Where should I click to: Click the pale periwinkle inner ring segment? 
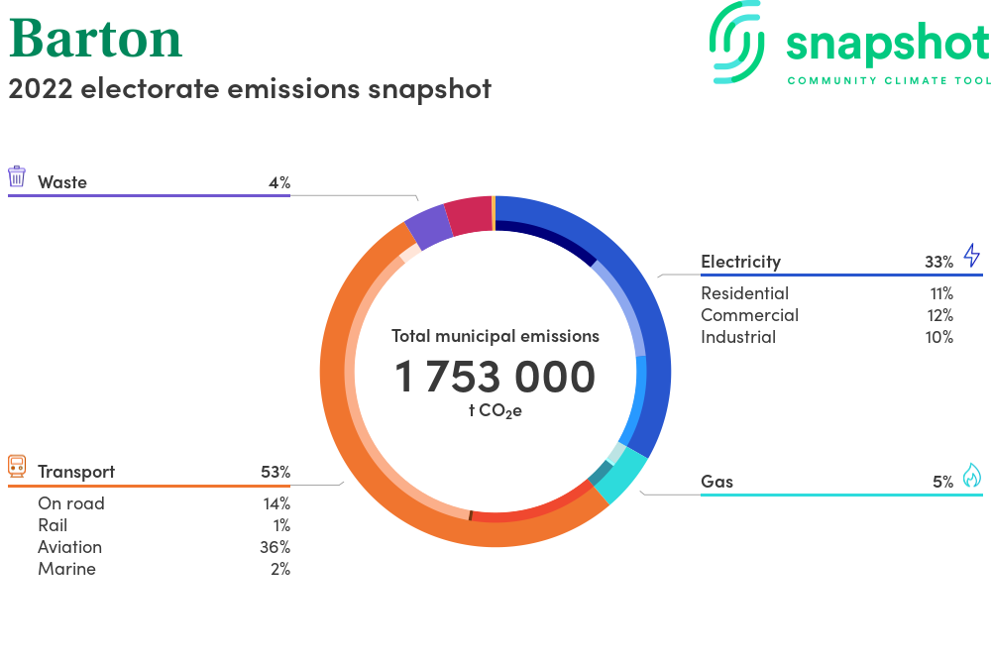pos(628,304)
